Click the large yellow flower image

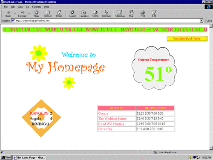tap(39, 53)
